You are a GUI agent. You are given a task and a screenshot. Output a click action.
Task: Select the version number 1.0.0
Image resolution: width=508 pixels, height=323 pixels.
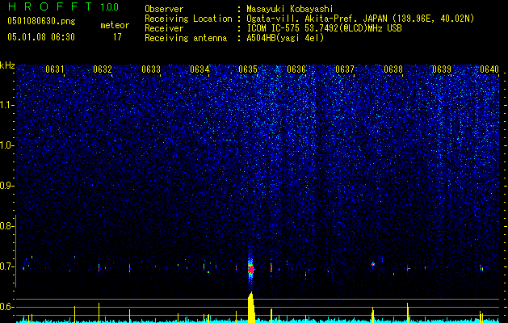[109, 6]
